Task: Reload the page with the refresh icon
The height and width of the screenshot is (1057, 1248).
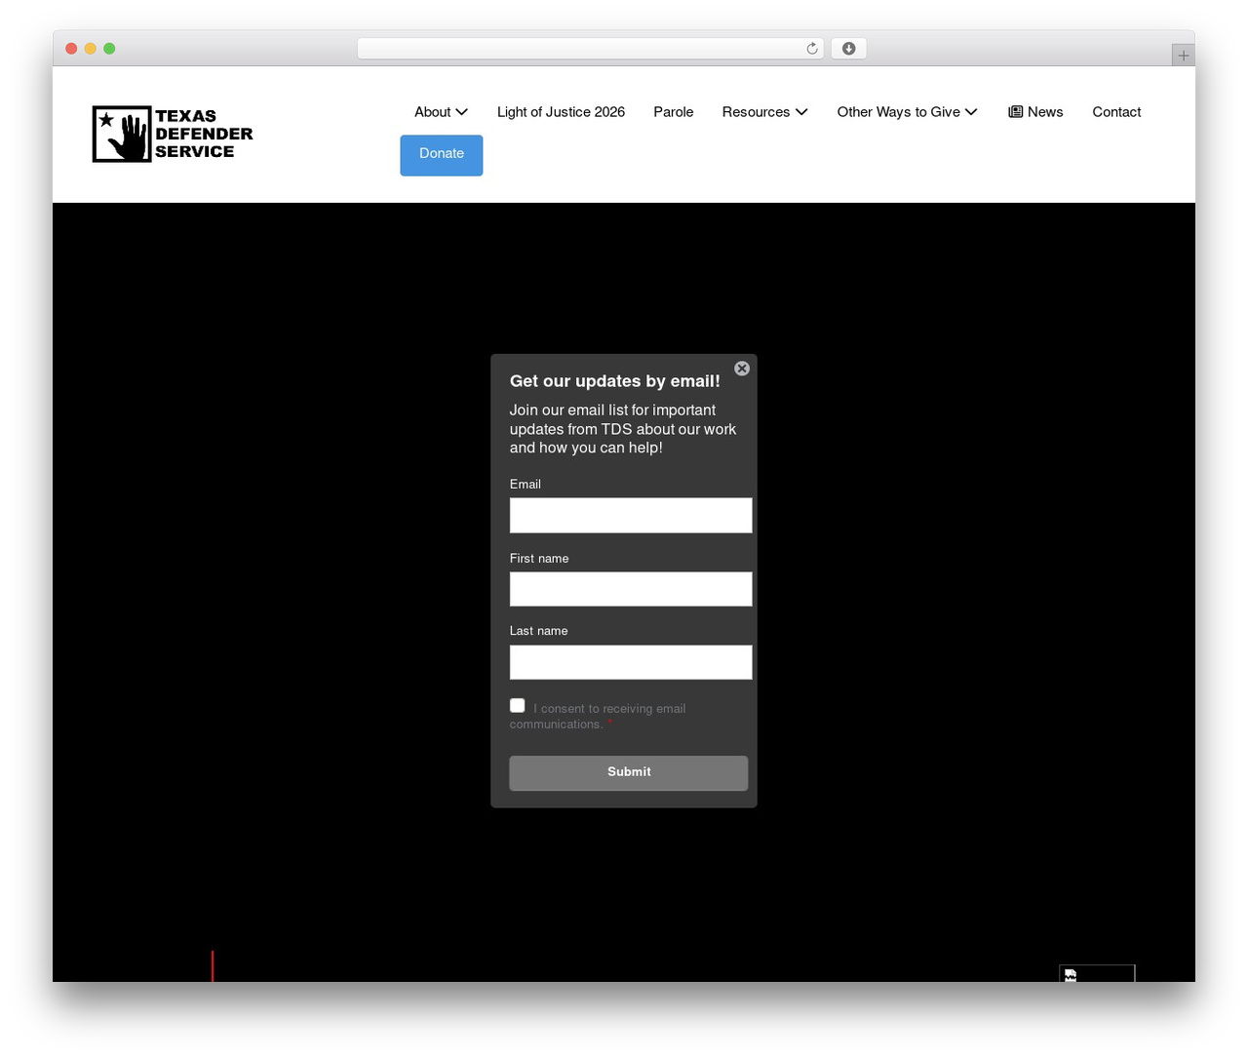Action: click(811, 49)
